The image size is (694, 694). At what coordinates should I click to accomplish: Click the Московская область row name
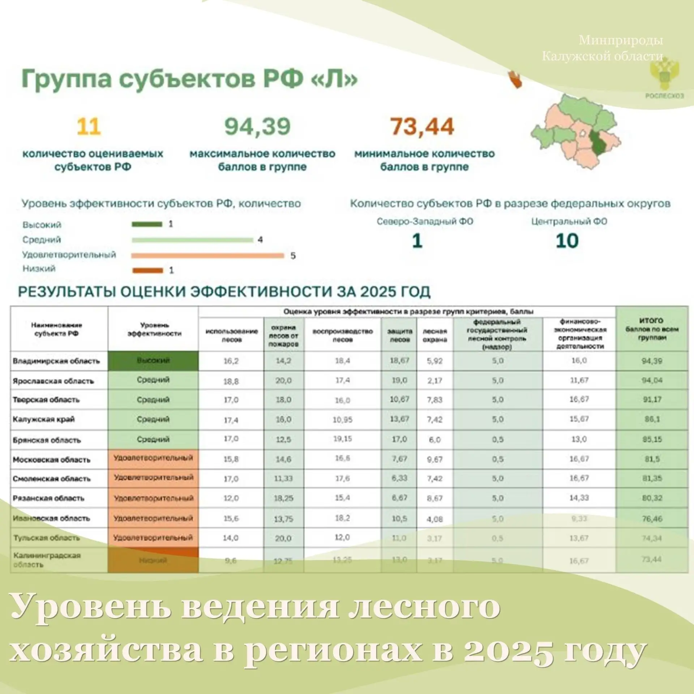(x=51, y=460)
